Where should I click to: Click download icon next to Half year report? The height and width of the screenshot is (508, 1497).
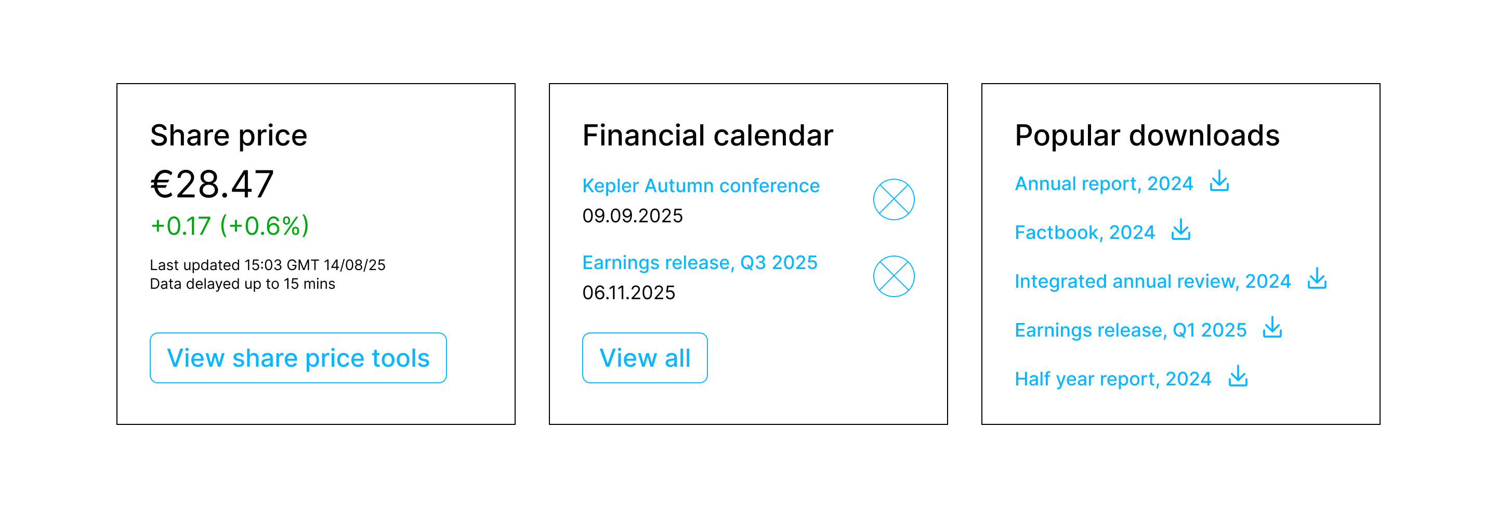coord(1238,376)
